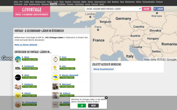Viewport: 177px width, 110px height.
Task: Open the Innsbruck city link
Action: tap(29, 66)
